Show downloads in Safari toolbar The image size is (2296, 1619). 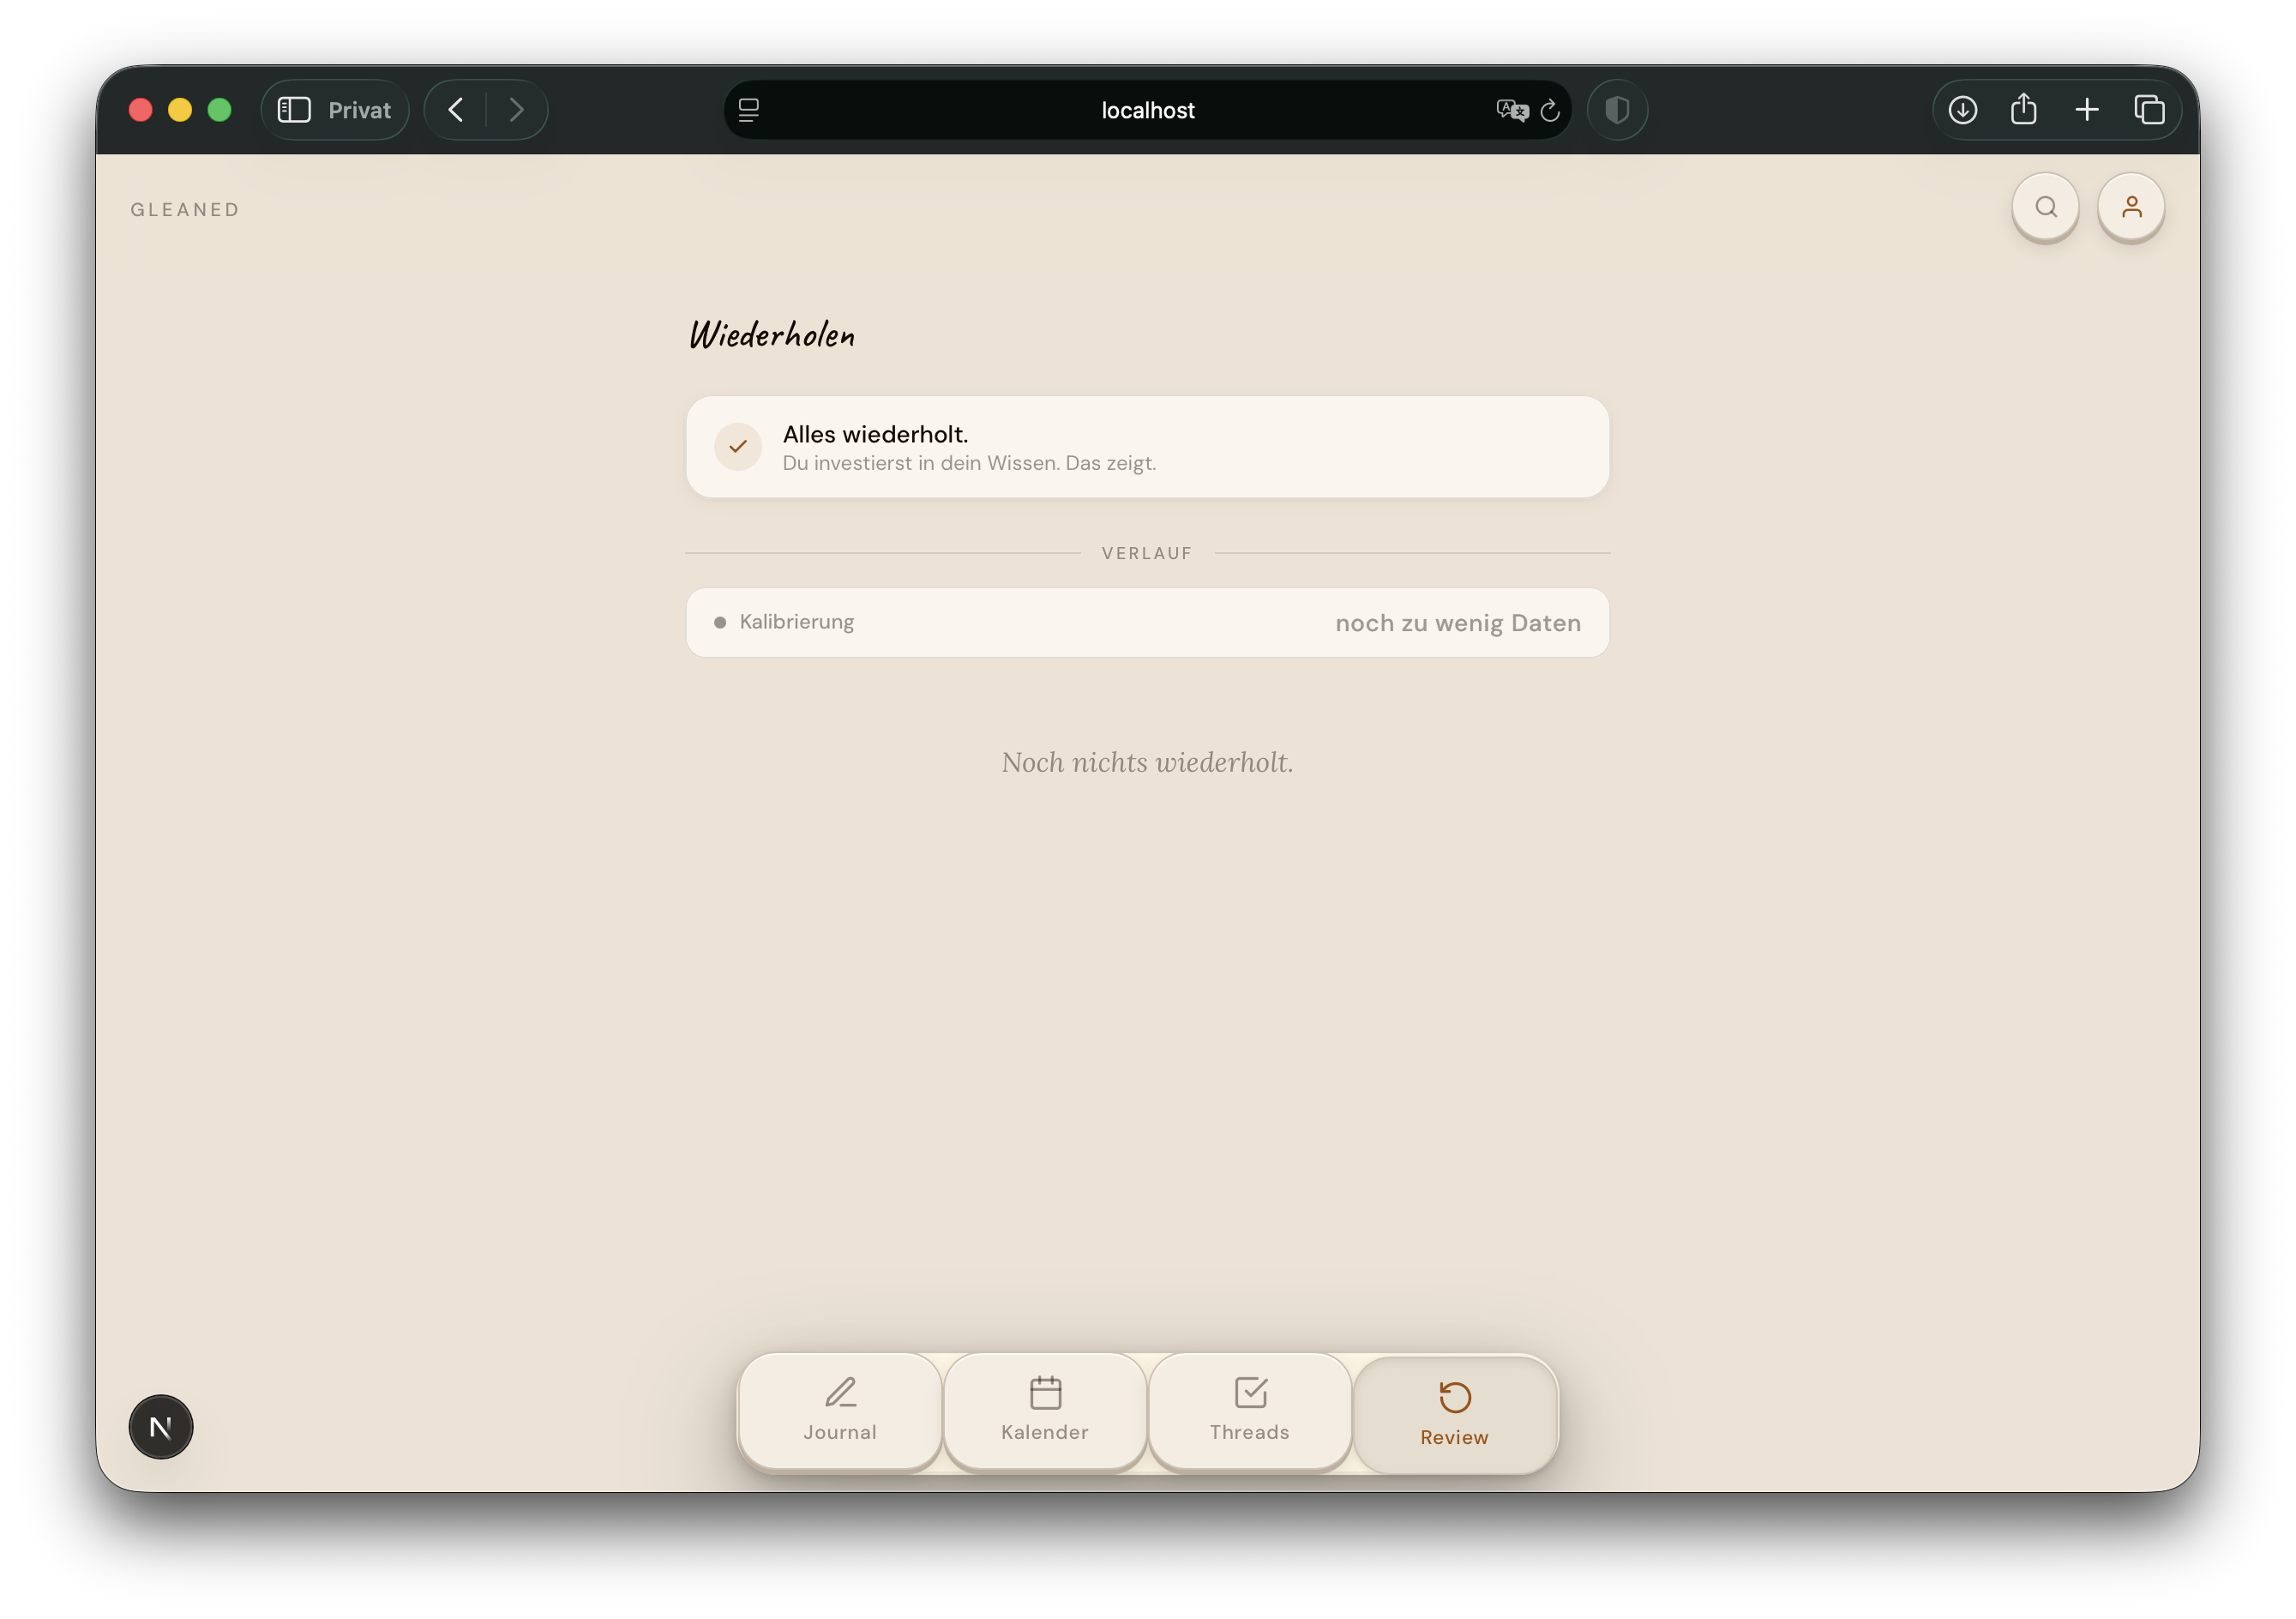[x=1962, y=110]
